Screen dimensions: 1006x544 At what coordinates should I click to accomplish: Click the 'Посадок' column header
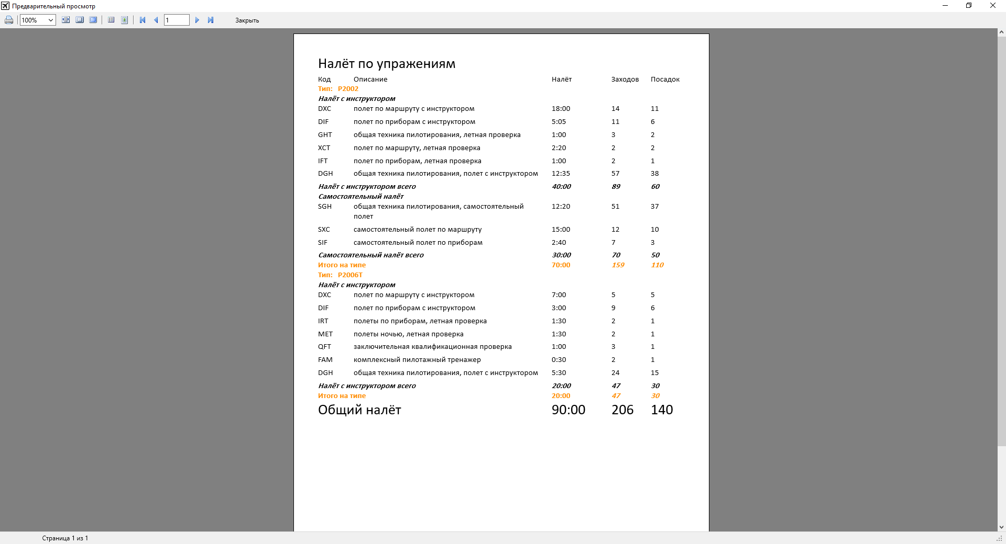click(x=665, y=80)
